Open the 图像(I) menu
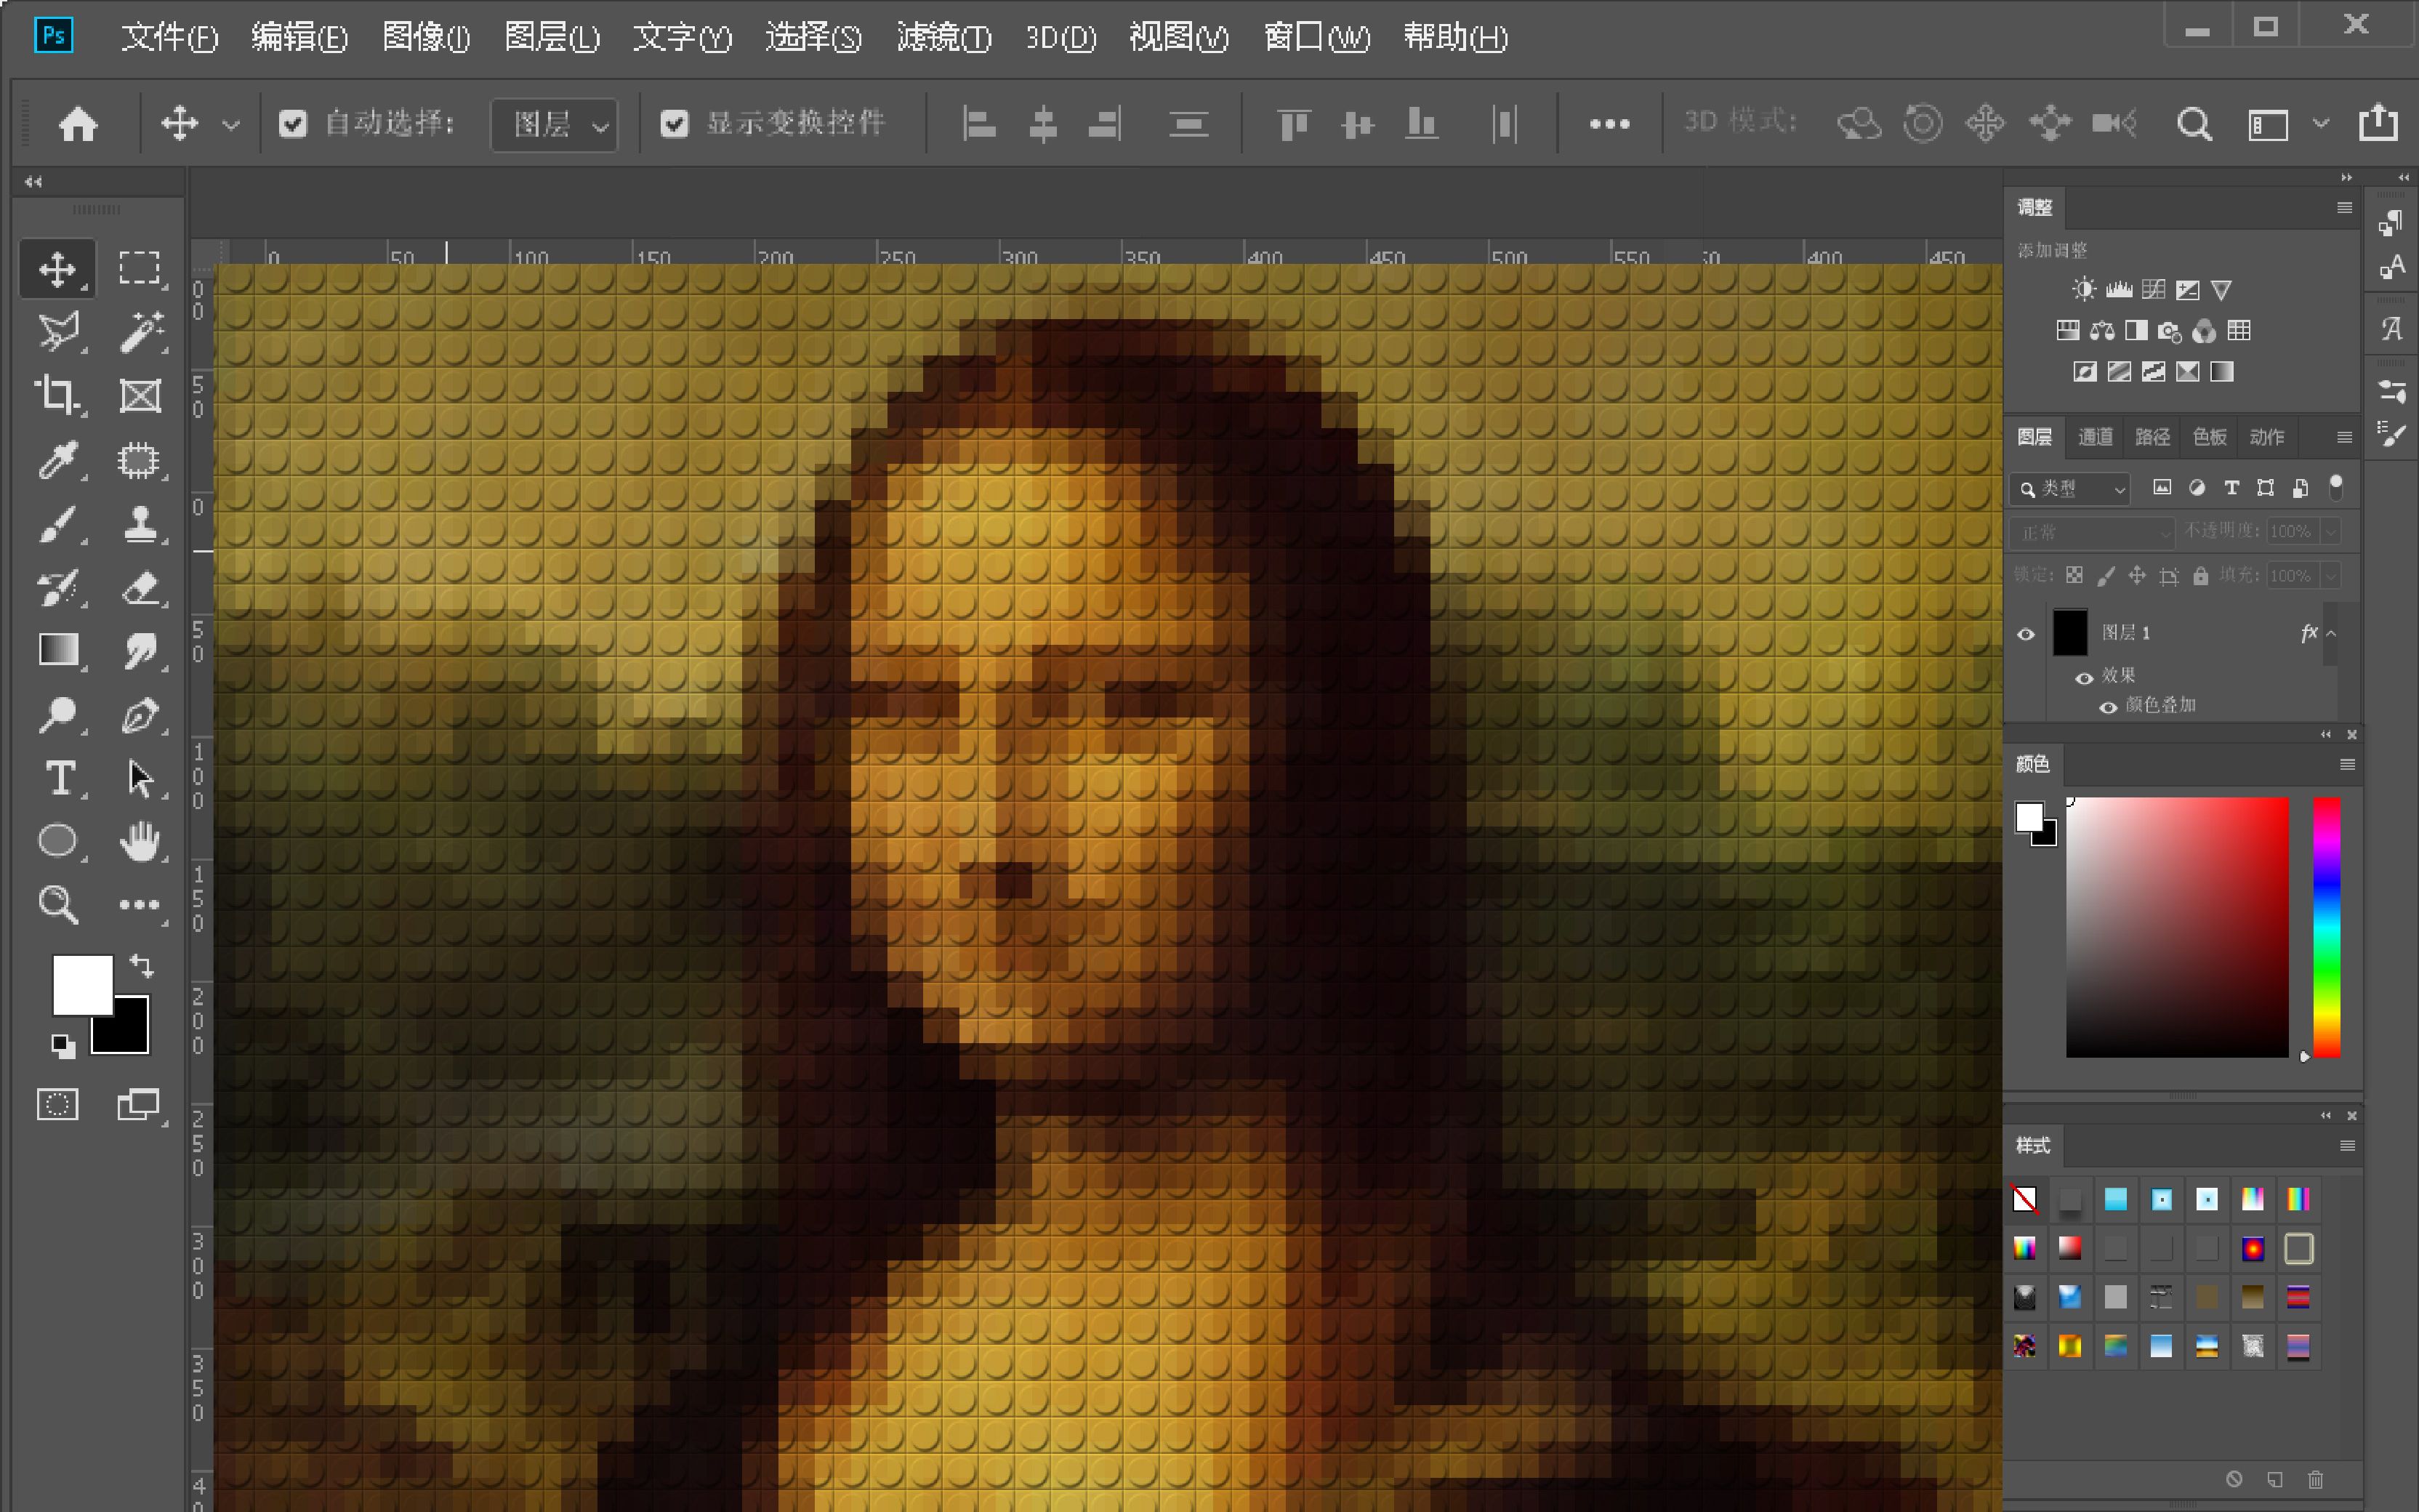Screen dimensions: 2419x1512 pos(426,38)
